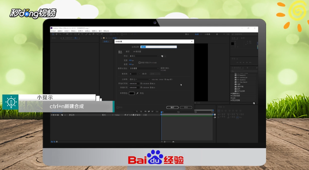Switch to 标准 workspace
This screenshot has height=170, width=309.
click(197, 34)
